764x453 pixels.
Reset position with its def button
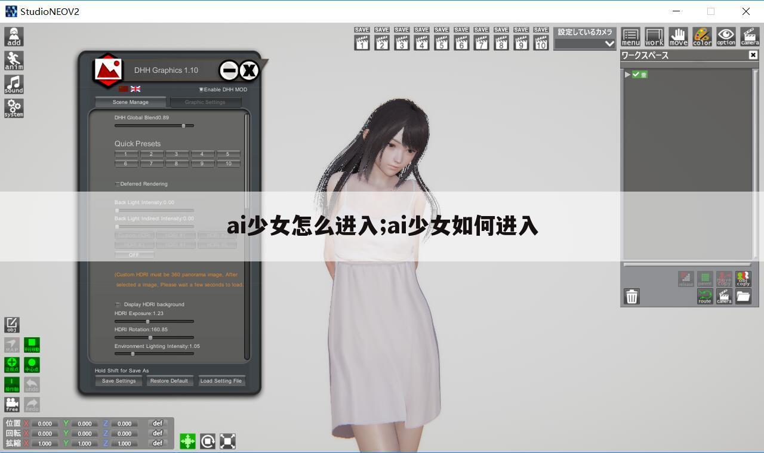pyautogui.click(x=158, y=423)
